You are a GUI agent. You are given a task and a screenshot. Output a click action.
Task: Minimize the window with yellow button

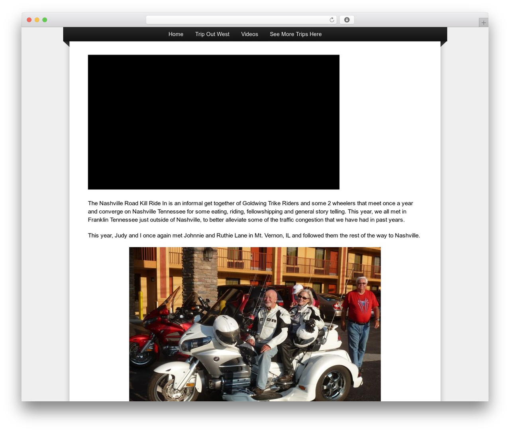coord(37,20)
